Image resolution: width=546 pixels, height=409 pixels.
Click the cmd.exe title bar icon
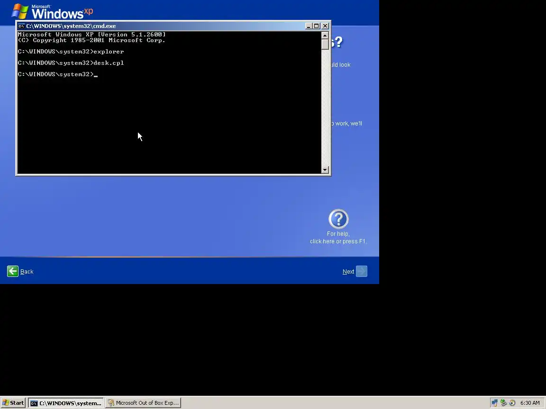[x=22, y=26]
